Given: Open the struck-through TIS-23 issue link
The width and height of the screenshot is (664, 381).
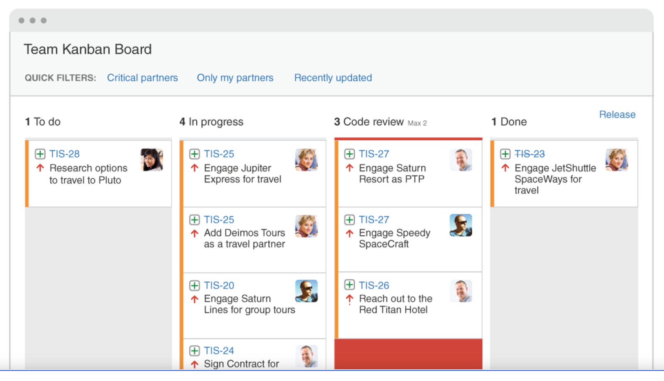Looking at the screenshot, I should tap(529, 154).
